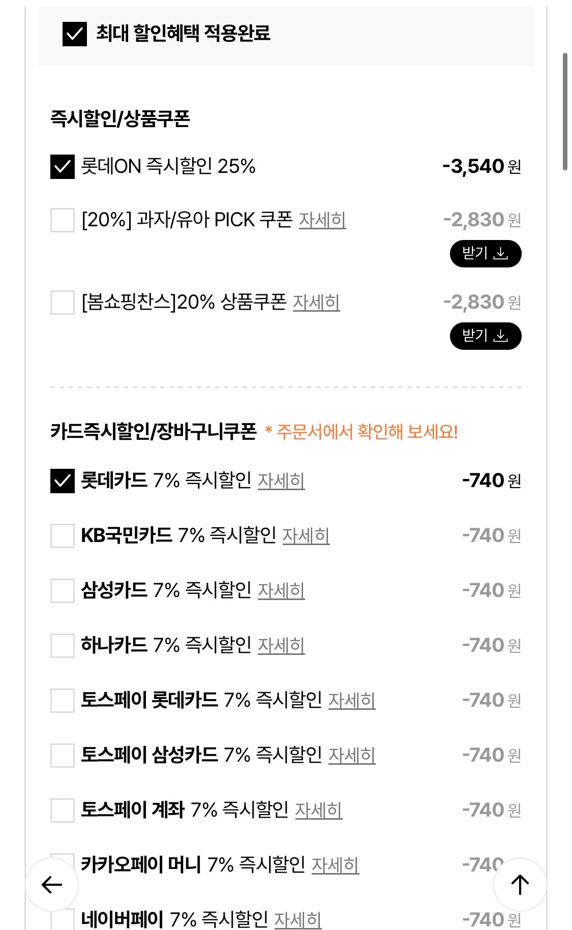The width and height of the screenshot is (572, 930).
Task: Select KB국민카드 7% 즉시할인 checkbox
Action: point(63,536)
